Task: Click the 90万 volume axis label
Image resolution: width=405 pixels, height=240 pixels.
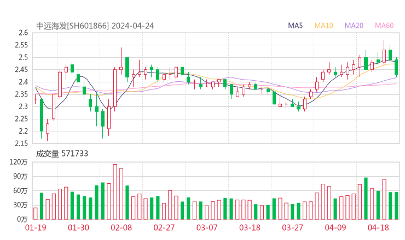Action: 20,177
